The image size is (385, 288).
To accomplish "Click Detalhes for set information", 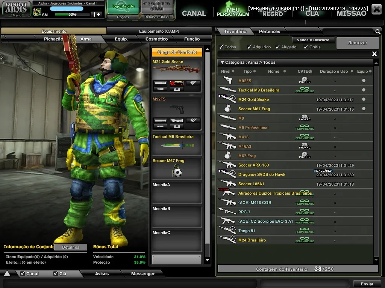I will click(70, 247).
